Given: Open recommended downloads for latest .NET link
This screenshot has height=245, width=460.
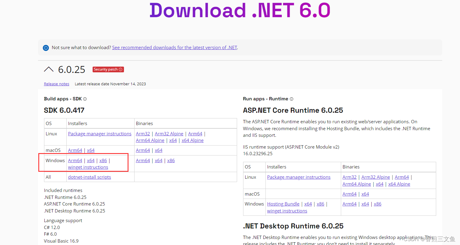Looking at the screenshot, I should point(175,48).
